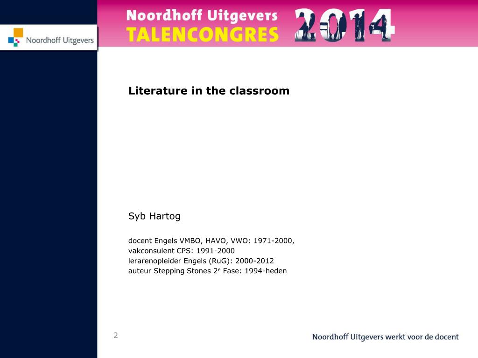Click the footer 'Noordhoff Uitgevers werkt voor de docent'
The height and width of the screenshot is (358, 478).
click(385, 337)
